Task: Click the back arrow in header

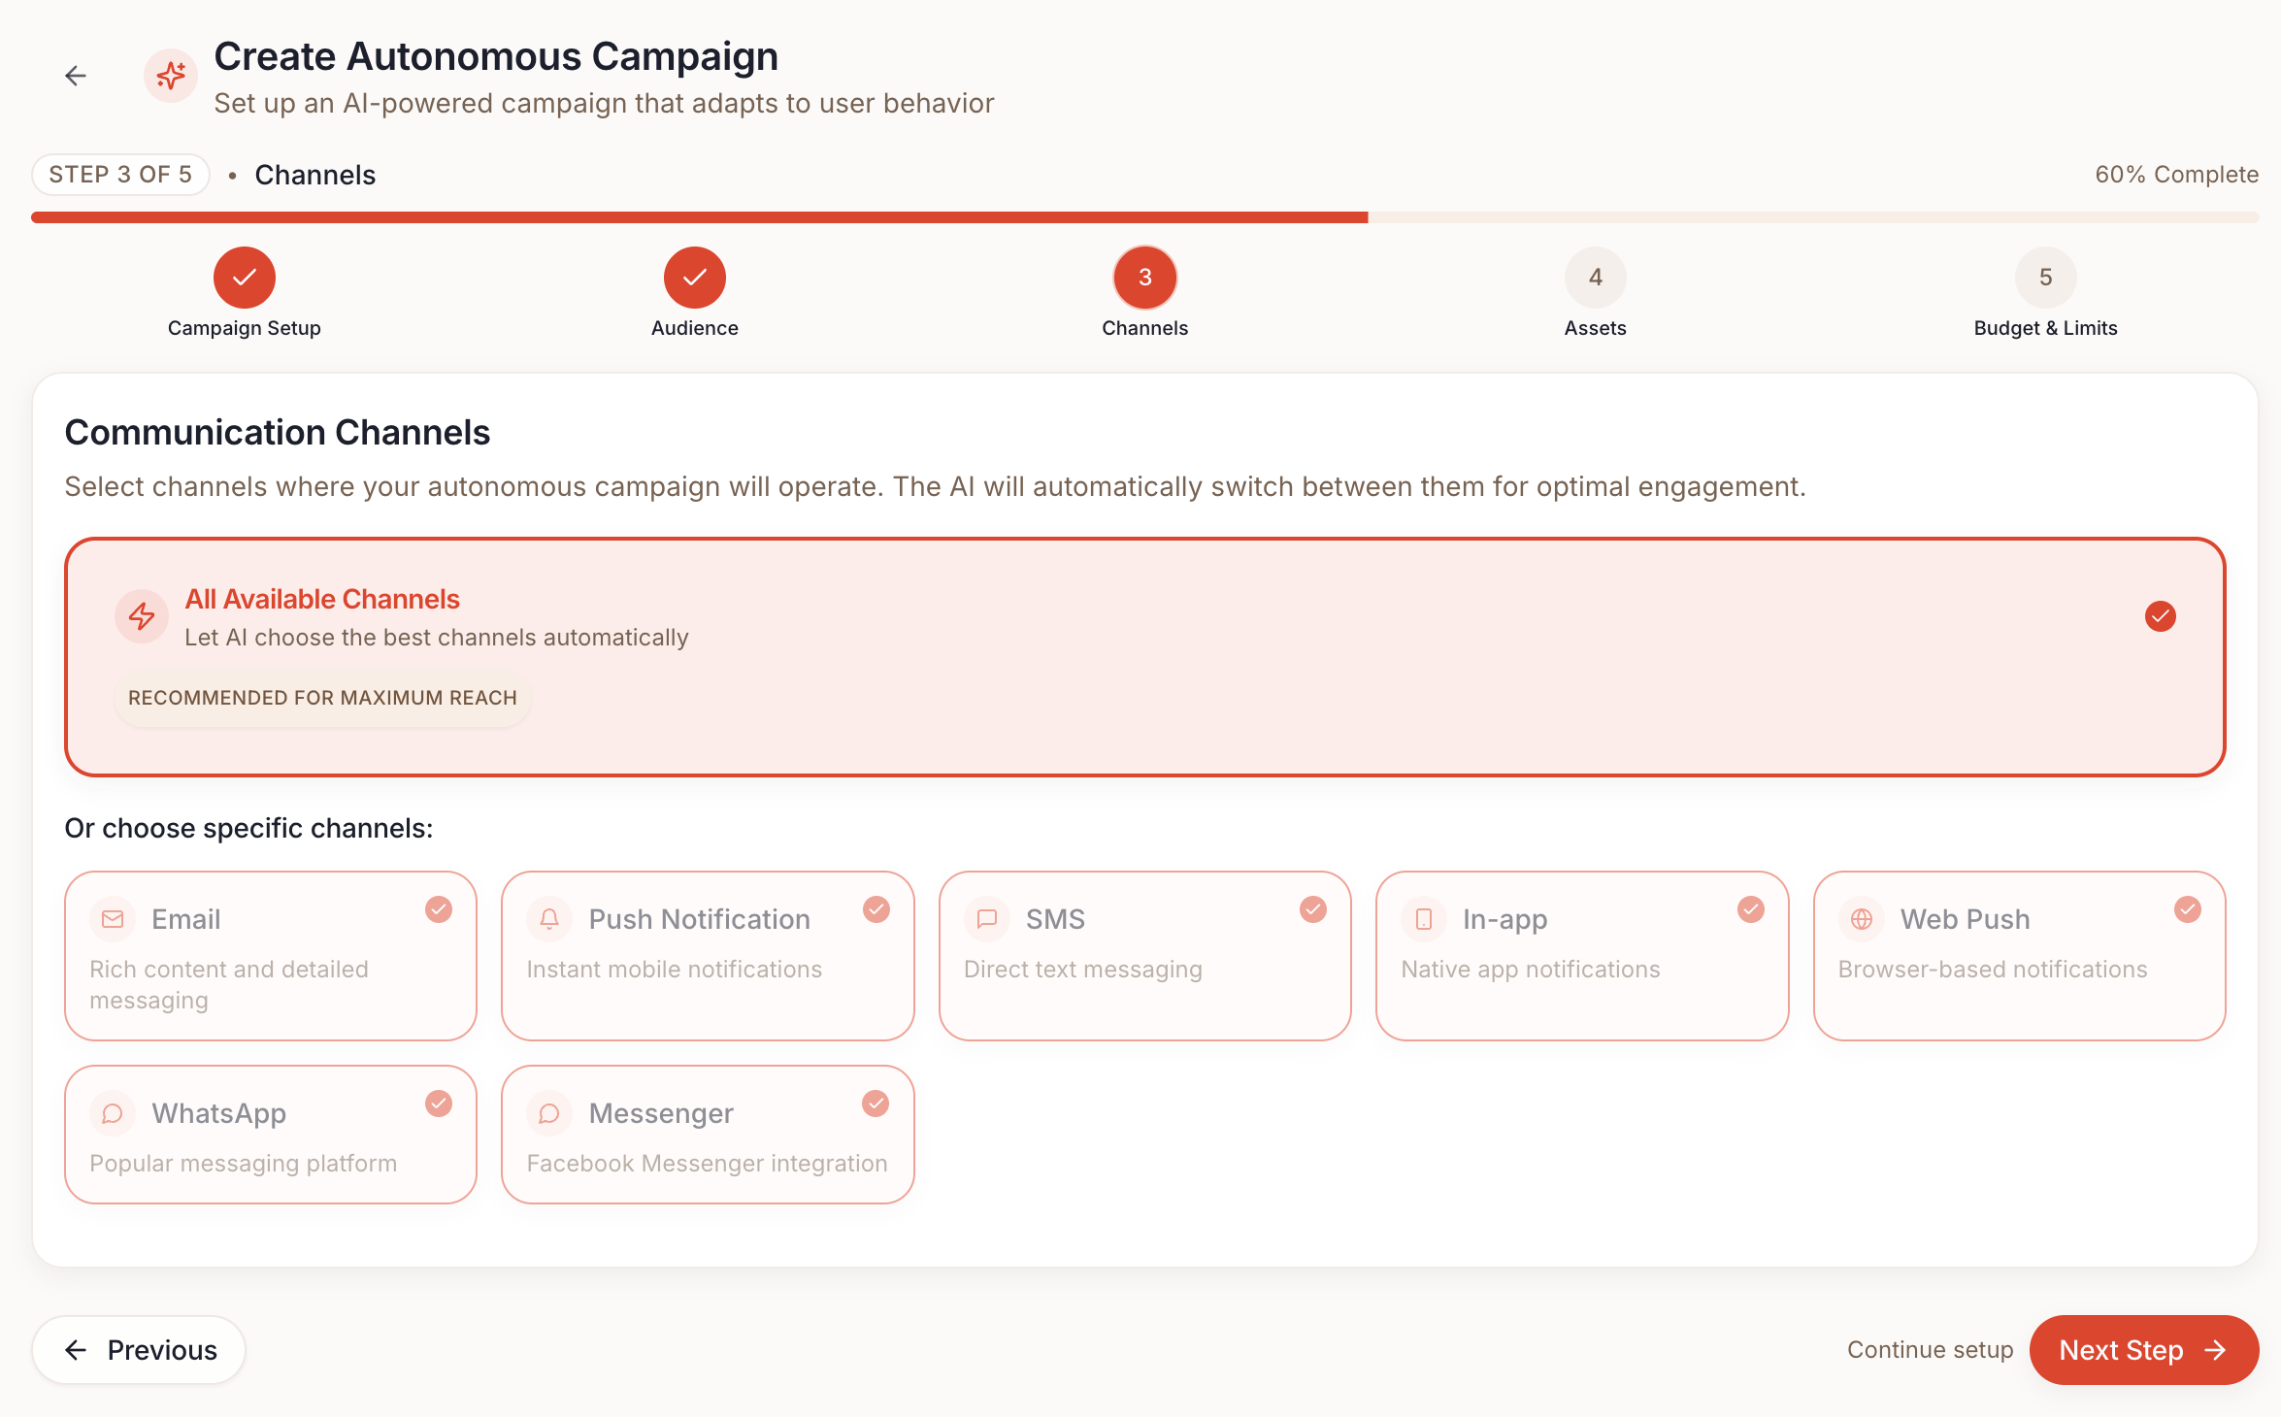Action: pyautogui.click(x=76, y=76)
